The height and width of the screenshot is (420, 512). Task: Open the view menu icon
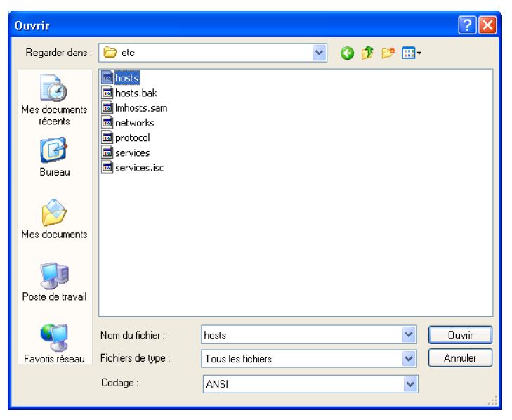(411, 53)
